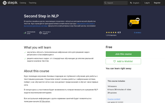This screenshot has width=165, height=103.
Task: Open the Course content link
Action: coord(114,99)
